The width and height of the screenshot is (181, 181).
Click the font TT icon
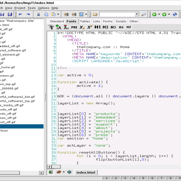(x=51, y=27)
